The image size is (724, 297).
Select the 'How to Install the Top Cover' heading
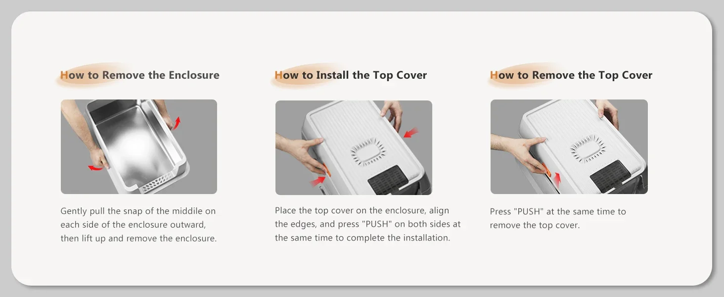pyautogui.click(x=351, y=75)
